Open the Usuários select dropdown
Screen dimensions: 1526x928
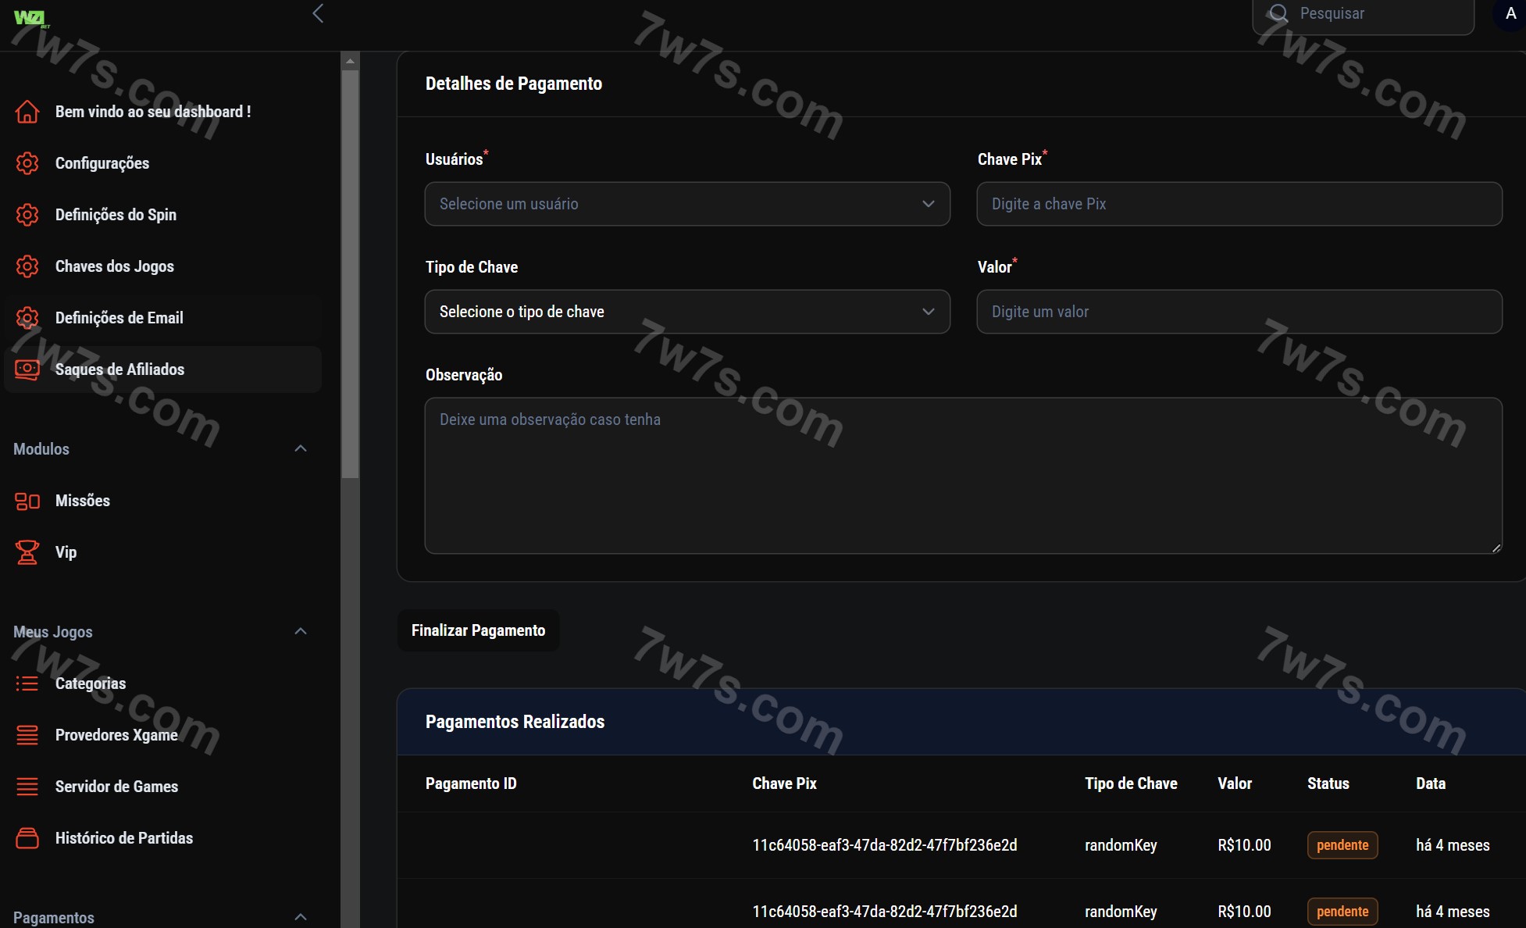point(687,204)
